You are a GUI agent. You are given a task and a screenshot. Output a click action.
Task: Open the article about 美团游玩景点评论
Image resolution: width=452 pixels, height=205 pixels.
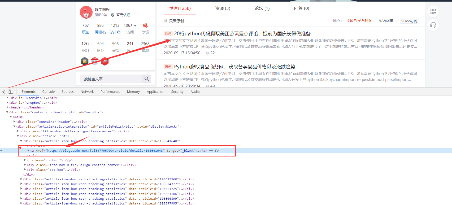242,34
